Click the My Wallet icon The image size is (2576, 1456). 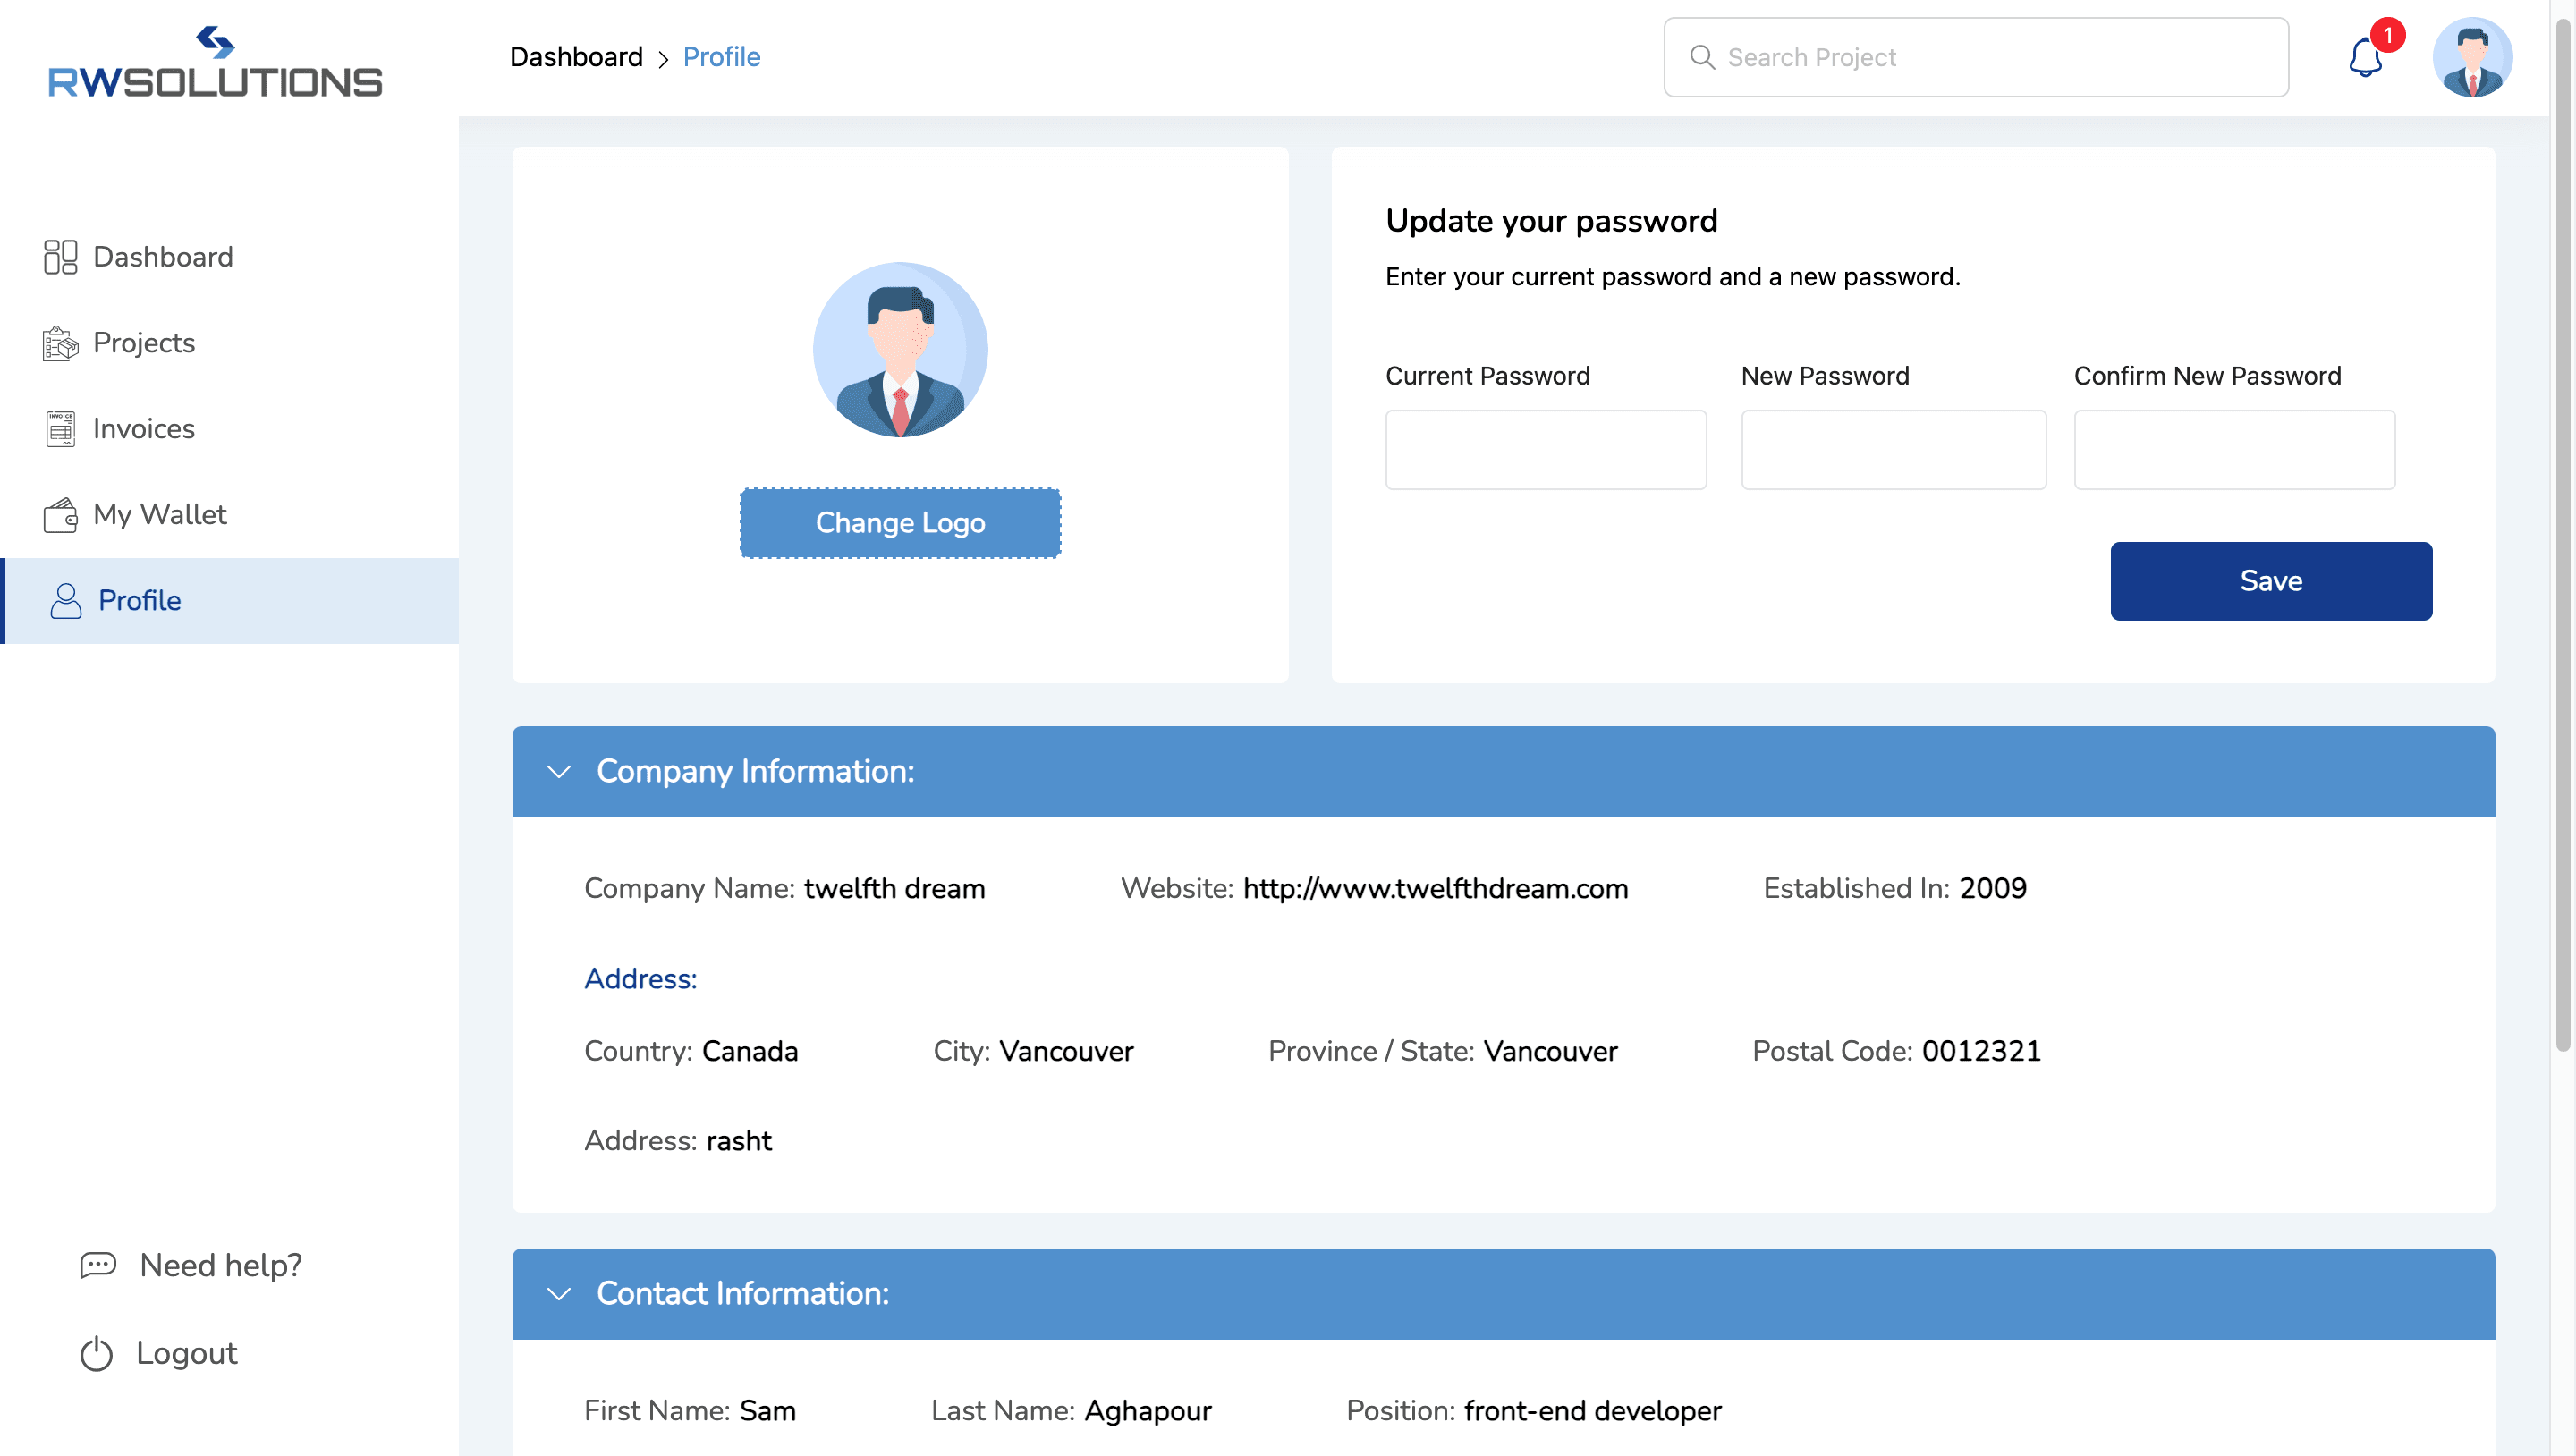click(60, 515)
